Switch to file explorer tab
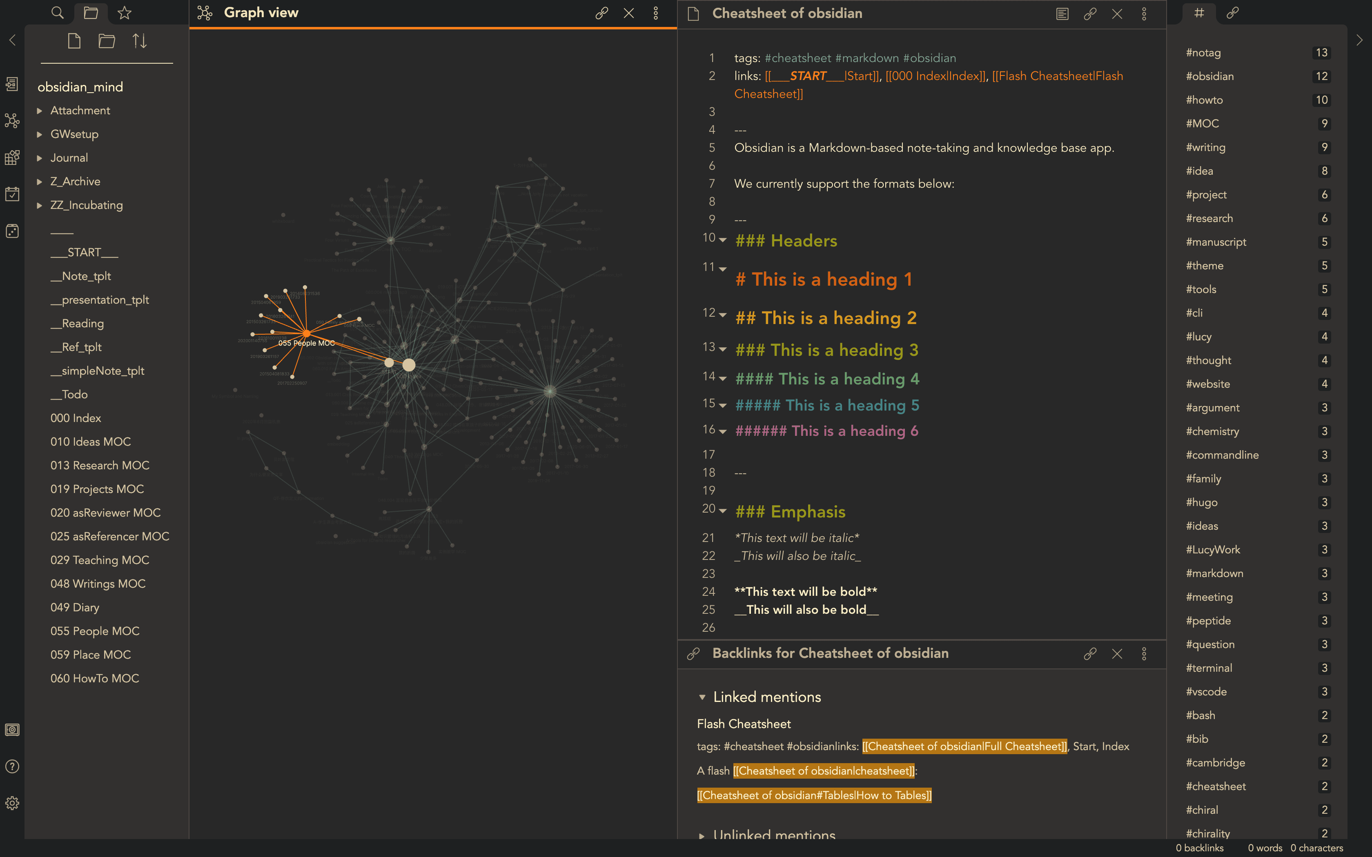 coord(91,13)
